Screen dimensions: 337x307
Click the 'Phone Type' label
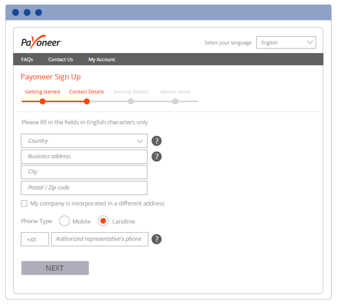point(36,221)
